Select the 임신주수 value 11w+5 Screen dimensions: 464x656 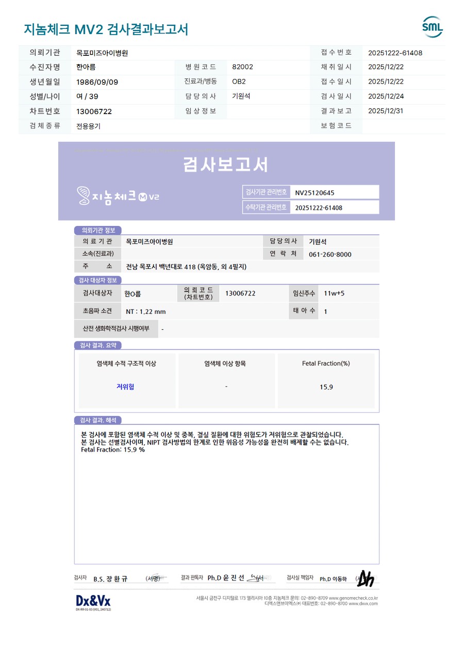[334, 293]
